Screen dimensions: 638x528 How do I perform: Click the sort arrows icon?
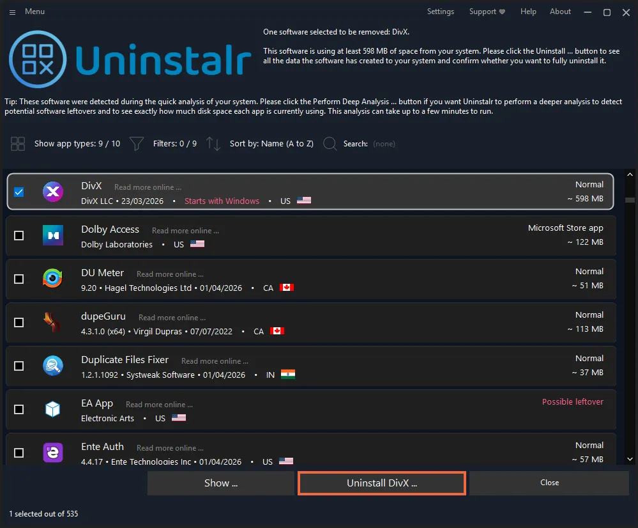tap(213, 144)
